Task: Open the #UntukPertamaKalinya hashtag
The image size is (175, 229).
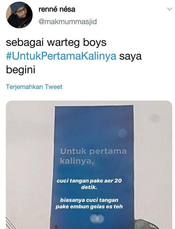Action: (61, 56)
